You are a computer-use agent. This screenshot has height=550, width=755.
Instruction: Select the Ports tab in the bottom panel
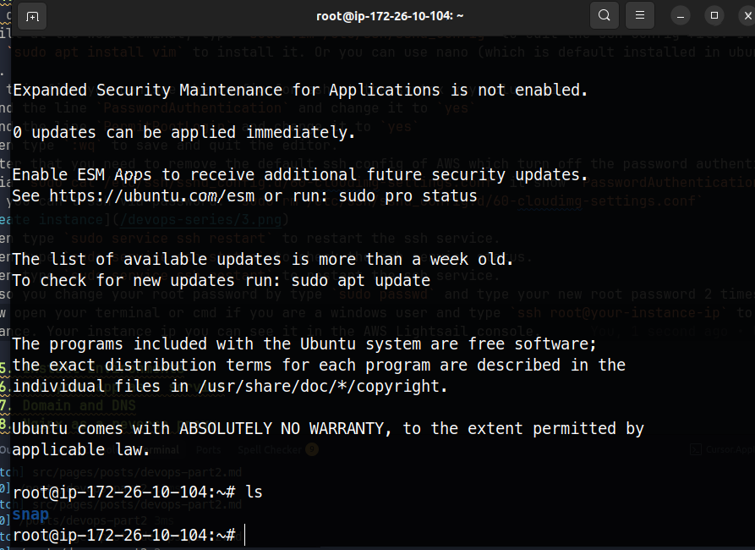tap(209, 450)
